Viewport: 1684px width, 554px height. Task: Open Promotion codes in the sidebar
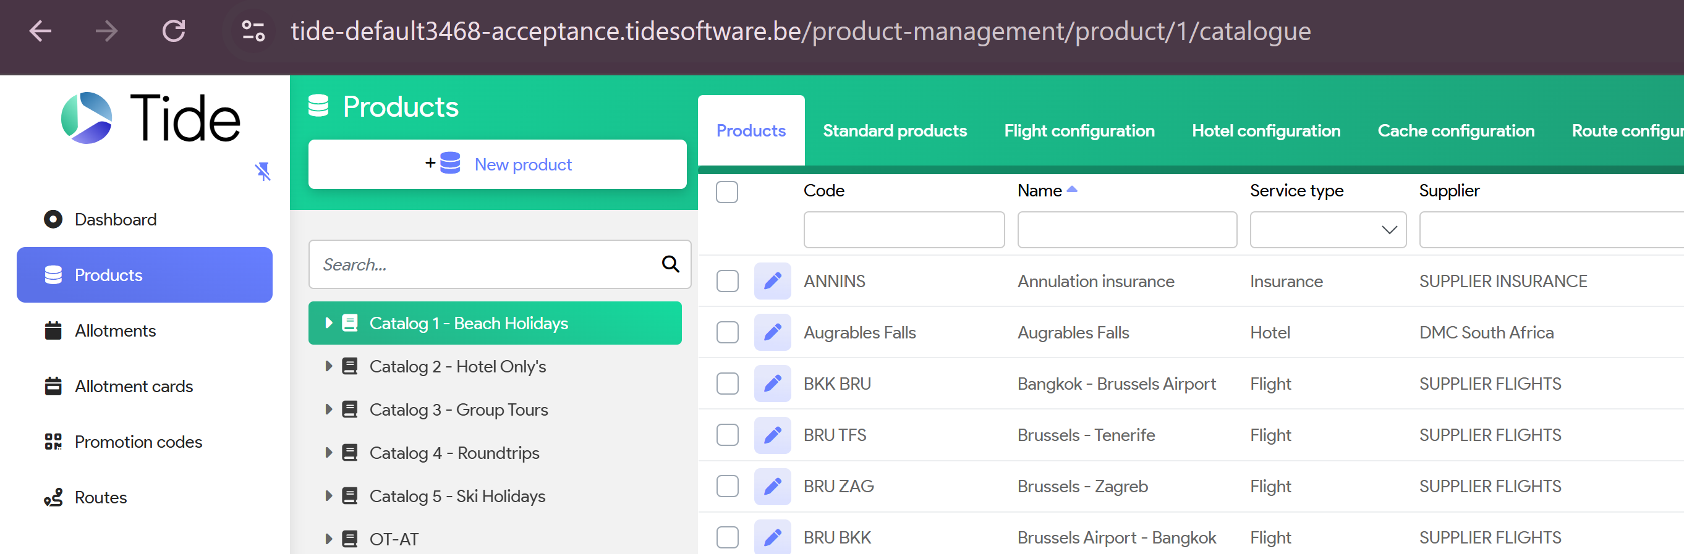tap(138, 442)
